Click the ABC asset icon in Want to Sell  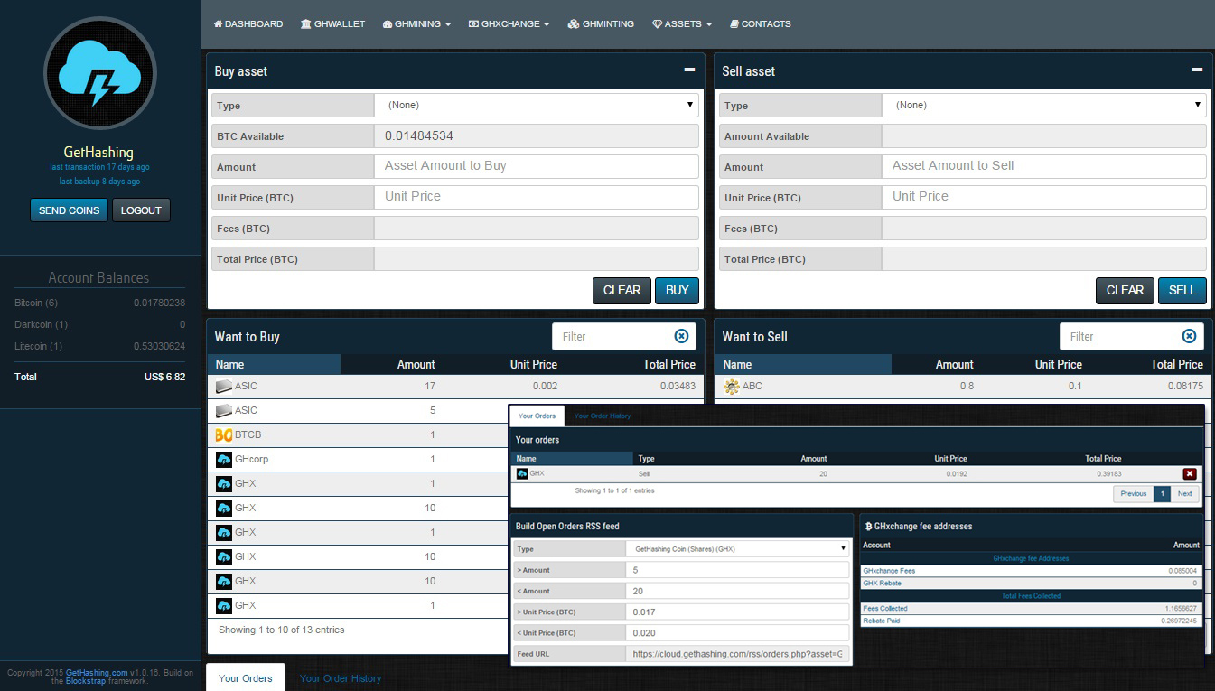(x=732, y=387)
